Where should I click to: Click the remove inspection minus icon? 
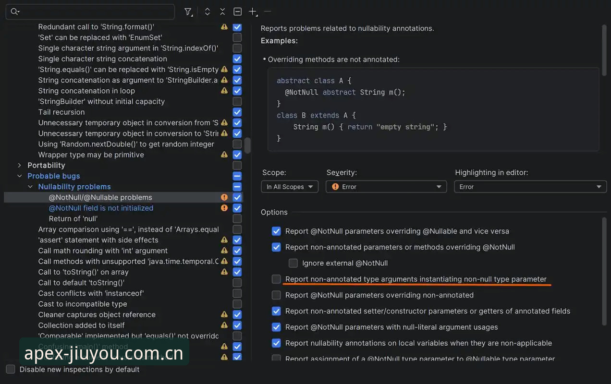pyautogui.click(x=268, y=12)
